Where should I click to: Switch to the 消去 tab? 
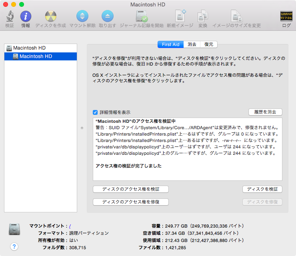[192, 44]
